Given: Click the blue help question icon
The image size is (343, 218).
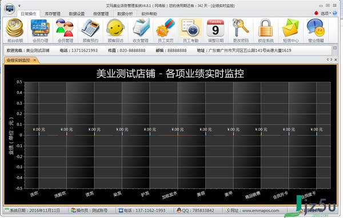Looking at the screenshot, I should [334, 13].
